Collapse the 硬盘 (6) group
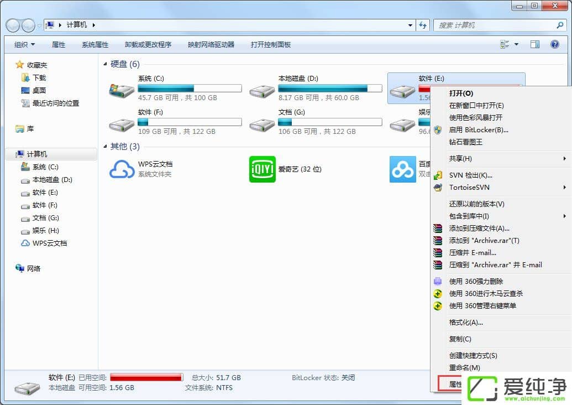This screenshot has height=405, width=572. [x=106, y=64]
